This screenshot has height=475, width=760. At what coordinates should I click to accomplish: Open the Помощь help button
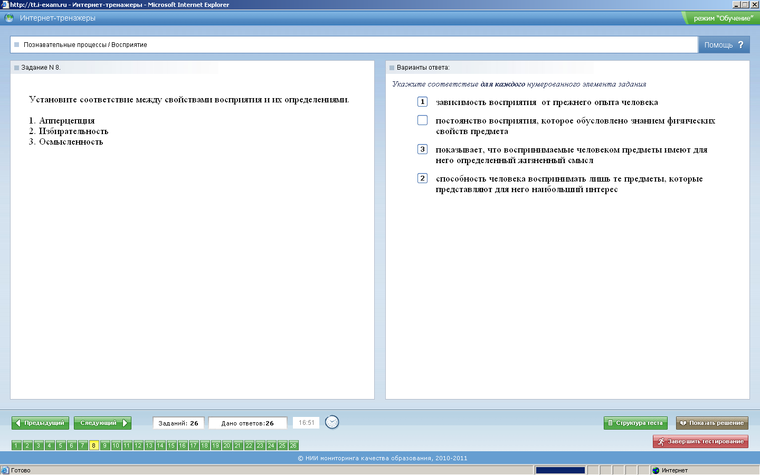tap(724, 45)
